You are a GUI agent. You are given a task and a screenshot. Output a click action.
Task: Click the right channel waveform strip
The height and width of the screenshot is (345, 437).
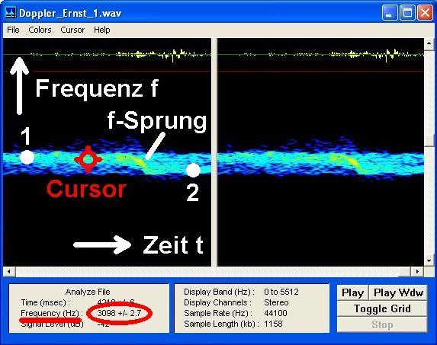tap(320, 54)
